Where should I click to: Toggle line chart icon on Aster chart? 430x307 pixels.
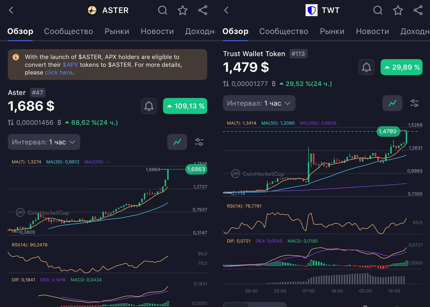177,142
